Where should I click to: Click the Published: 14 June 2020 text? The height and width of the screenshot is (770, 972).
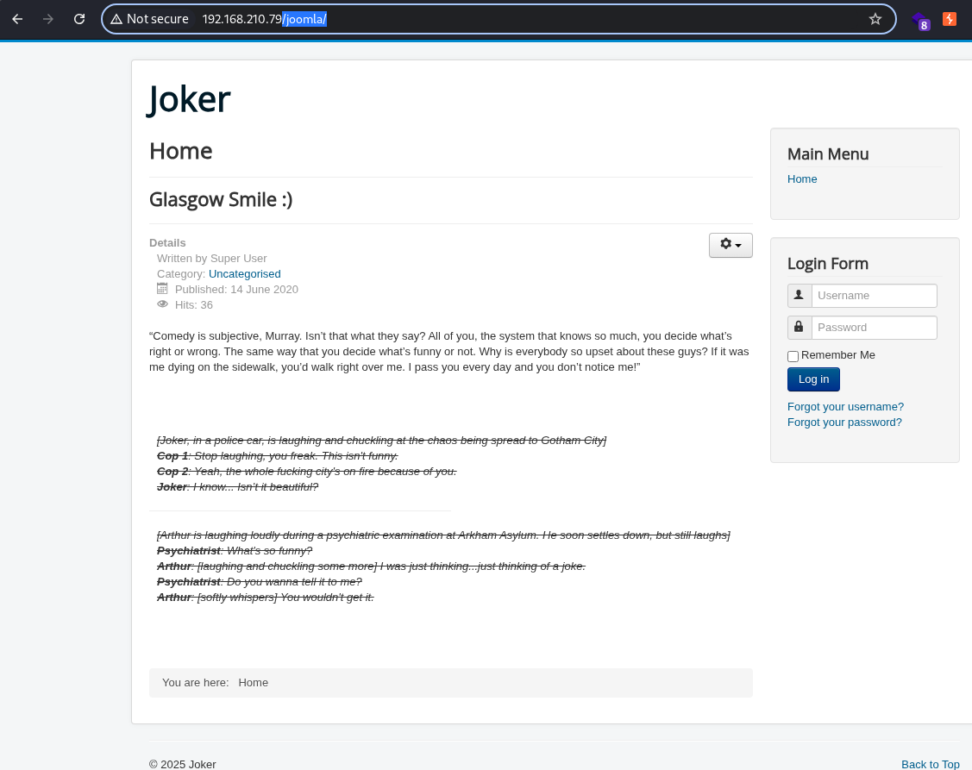pos(236,290)
